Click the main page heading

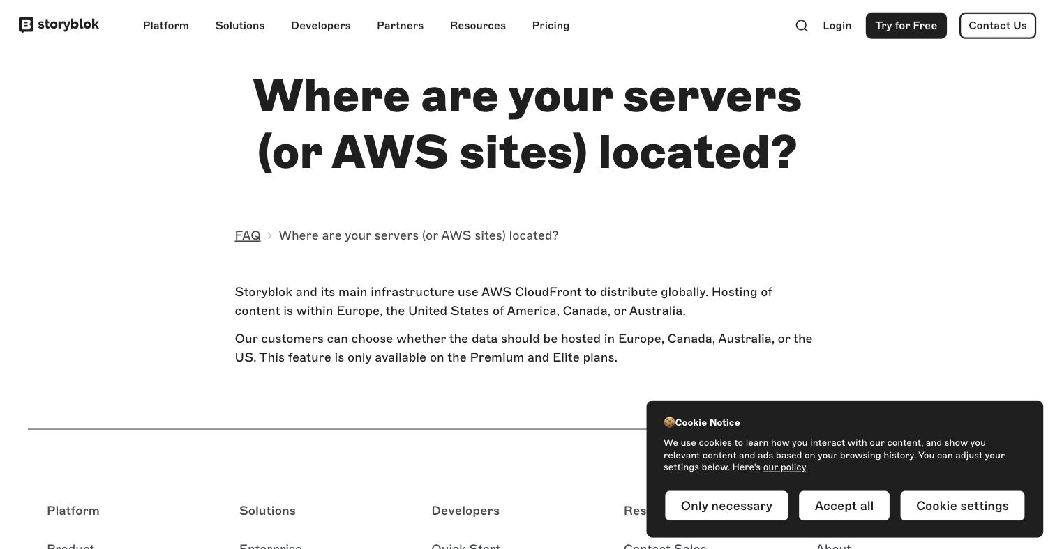(x=527, y=124)
